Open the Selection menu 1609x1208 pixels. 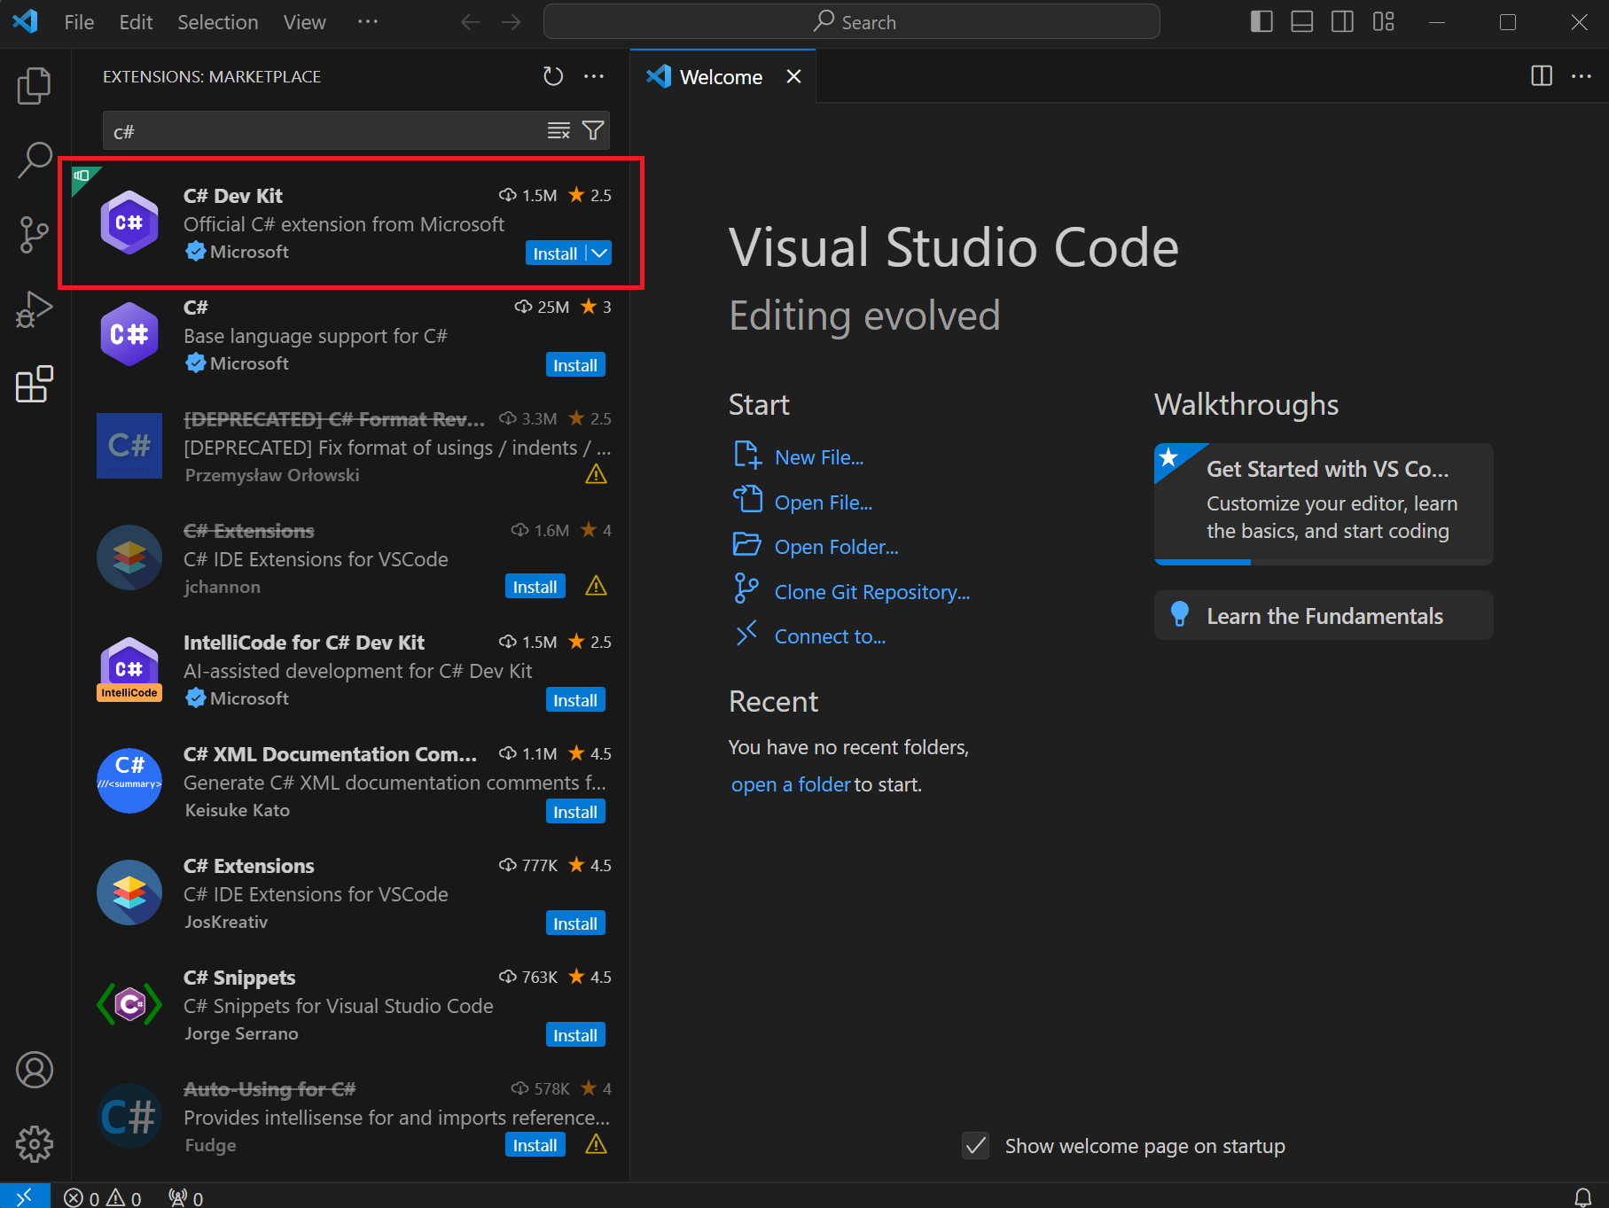217,21
